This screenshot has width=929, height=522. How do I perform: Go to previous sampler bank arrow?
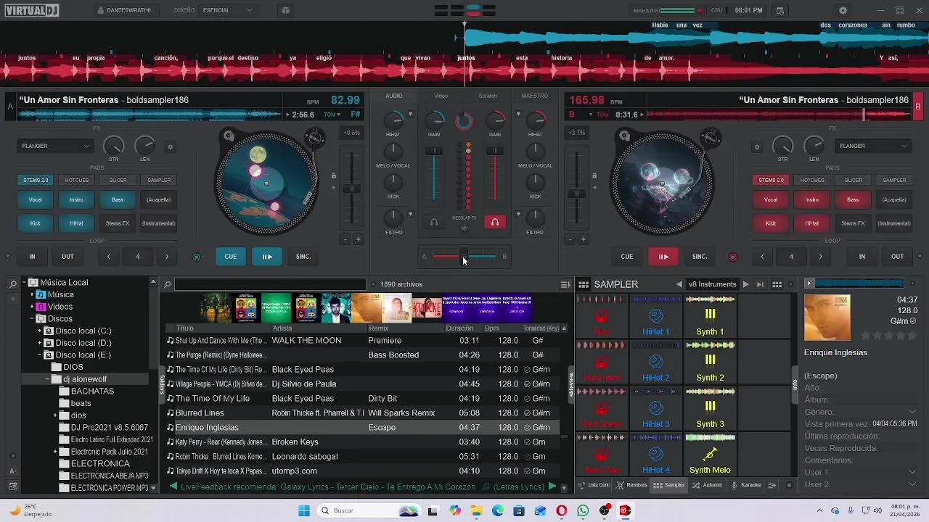[x=679, y=285]
